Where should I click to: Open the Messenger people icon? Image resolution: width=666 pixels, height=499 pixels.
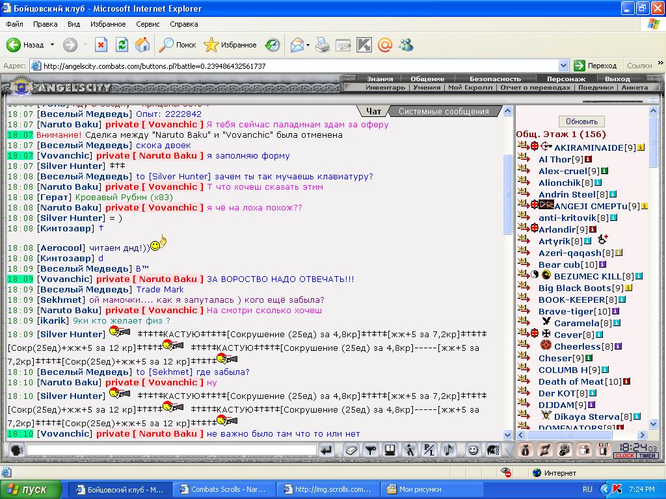(406, 45)
